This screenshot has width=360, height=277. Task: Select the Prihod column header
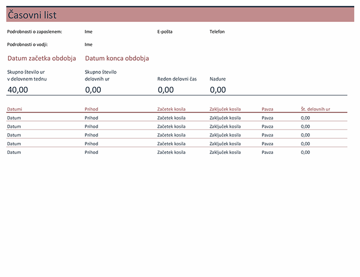point(91,109)
